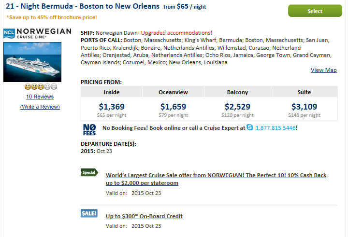Click the blue SALE! badge icon

89,213
